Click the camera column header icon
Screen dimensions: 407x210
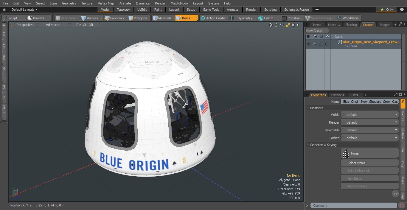[x=315, y=37]
